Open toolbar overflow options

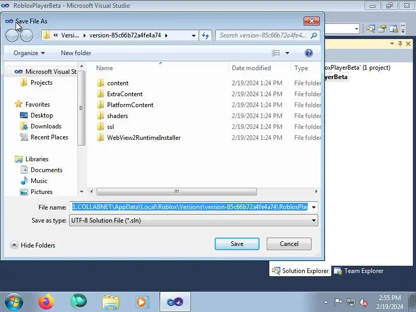403,29
